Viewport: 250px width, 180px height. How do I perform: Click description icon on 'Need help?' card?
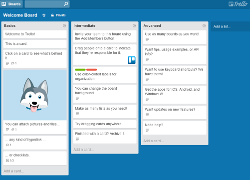147,130
